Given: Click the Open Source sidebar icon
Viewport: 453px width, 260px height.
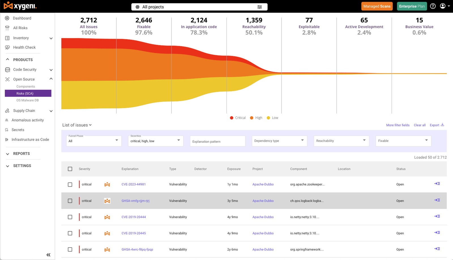Looking at the screenshot, I should 7,79.
